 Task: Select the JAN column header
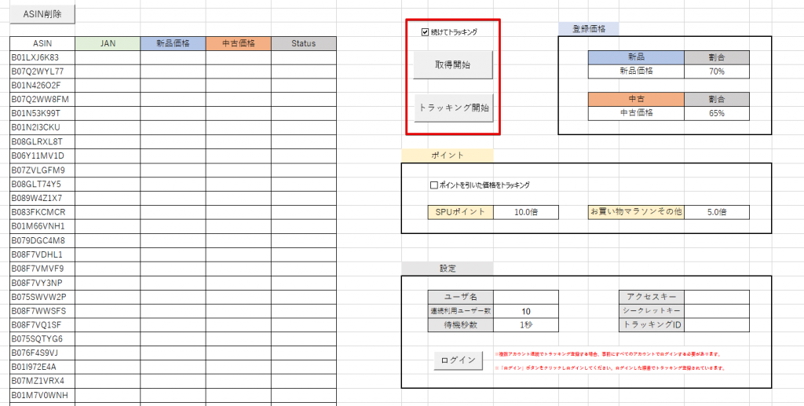pyautogui.click(x=108, y=43)
